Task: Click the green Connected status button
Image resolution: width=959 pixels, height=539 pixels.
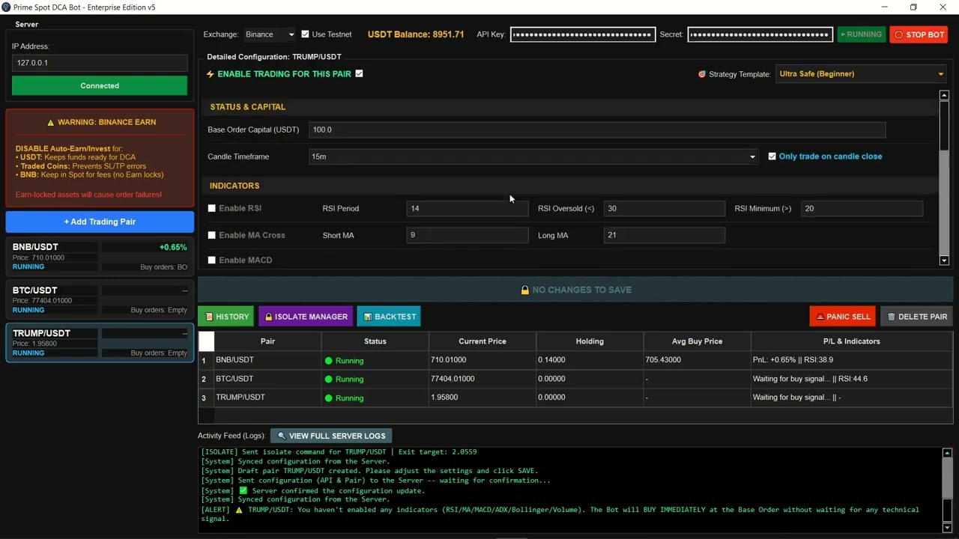Action: [x=100, y=85]
